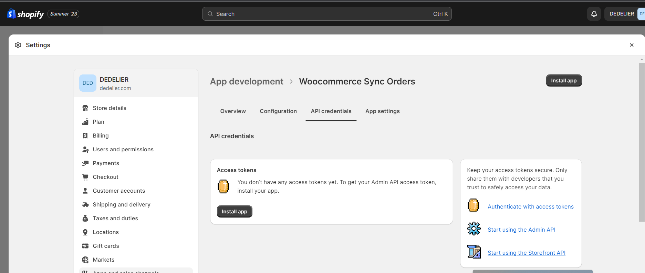645x273 pixels.
Task: Click the DED store avatar
Action: [x=88, y=83]
